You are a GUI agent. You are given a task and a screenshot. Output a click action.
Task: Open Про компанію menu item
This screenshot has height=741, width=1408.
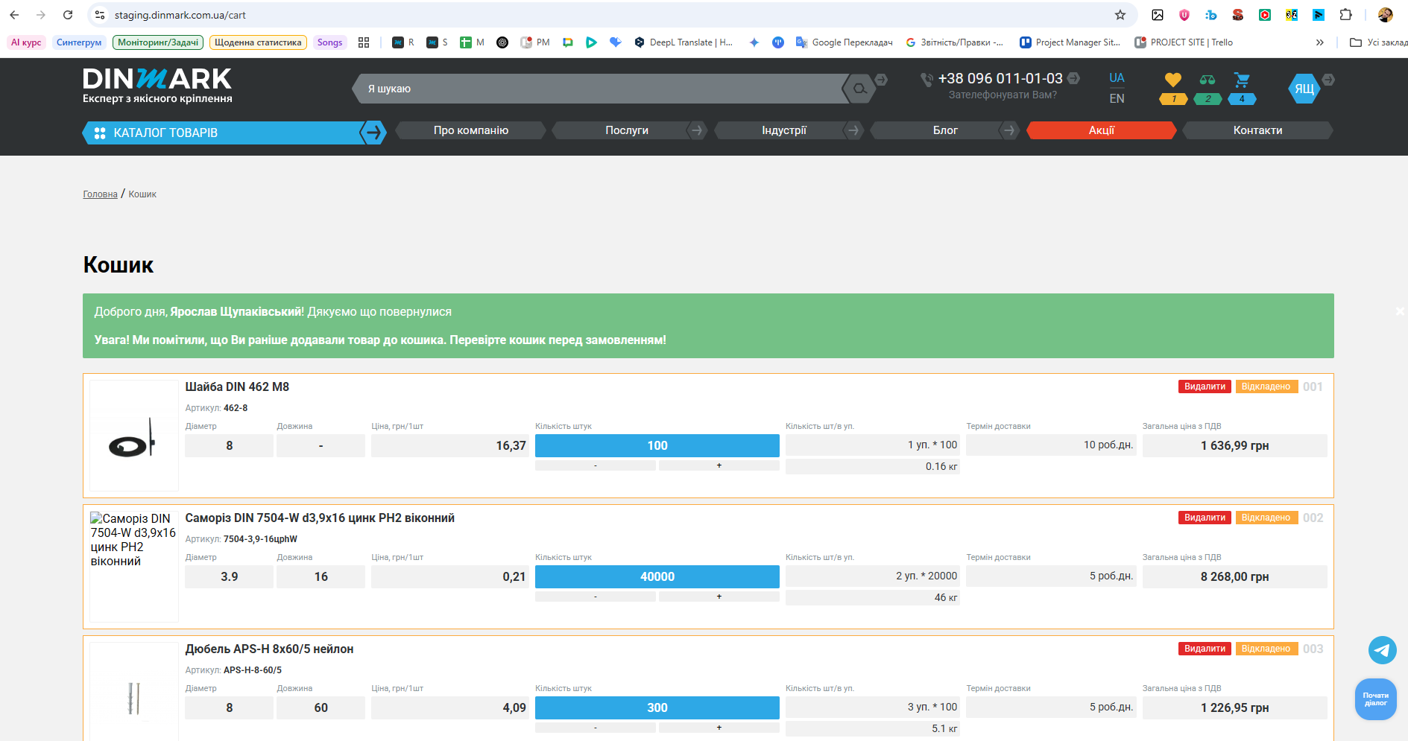coord(471,130)
